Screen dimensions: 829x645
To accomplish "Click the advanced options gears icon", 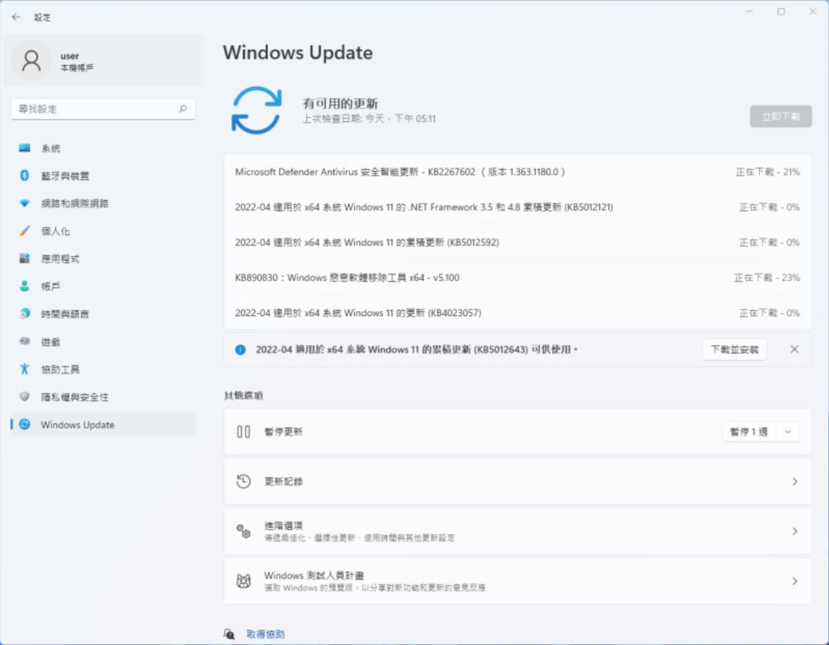I will [243, 531].
